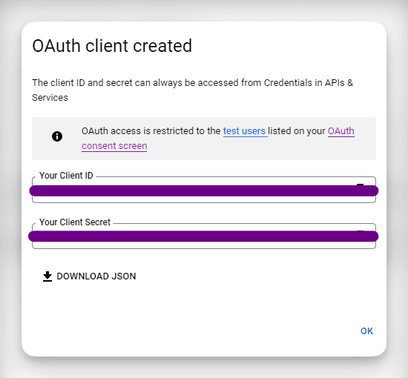Viewport: 408px width, 378px height.
Task: Click the DOWNLOAD JSON button label
Action: pos(96,276)
